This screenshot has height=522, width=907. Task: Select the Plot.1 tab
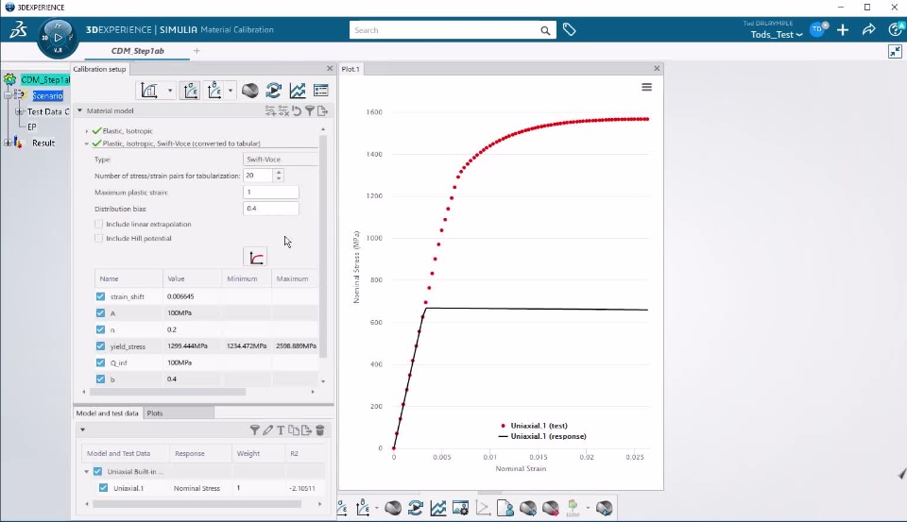click(351, 69)
